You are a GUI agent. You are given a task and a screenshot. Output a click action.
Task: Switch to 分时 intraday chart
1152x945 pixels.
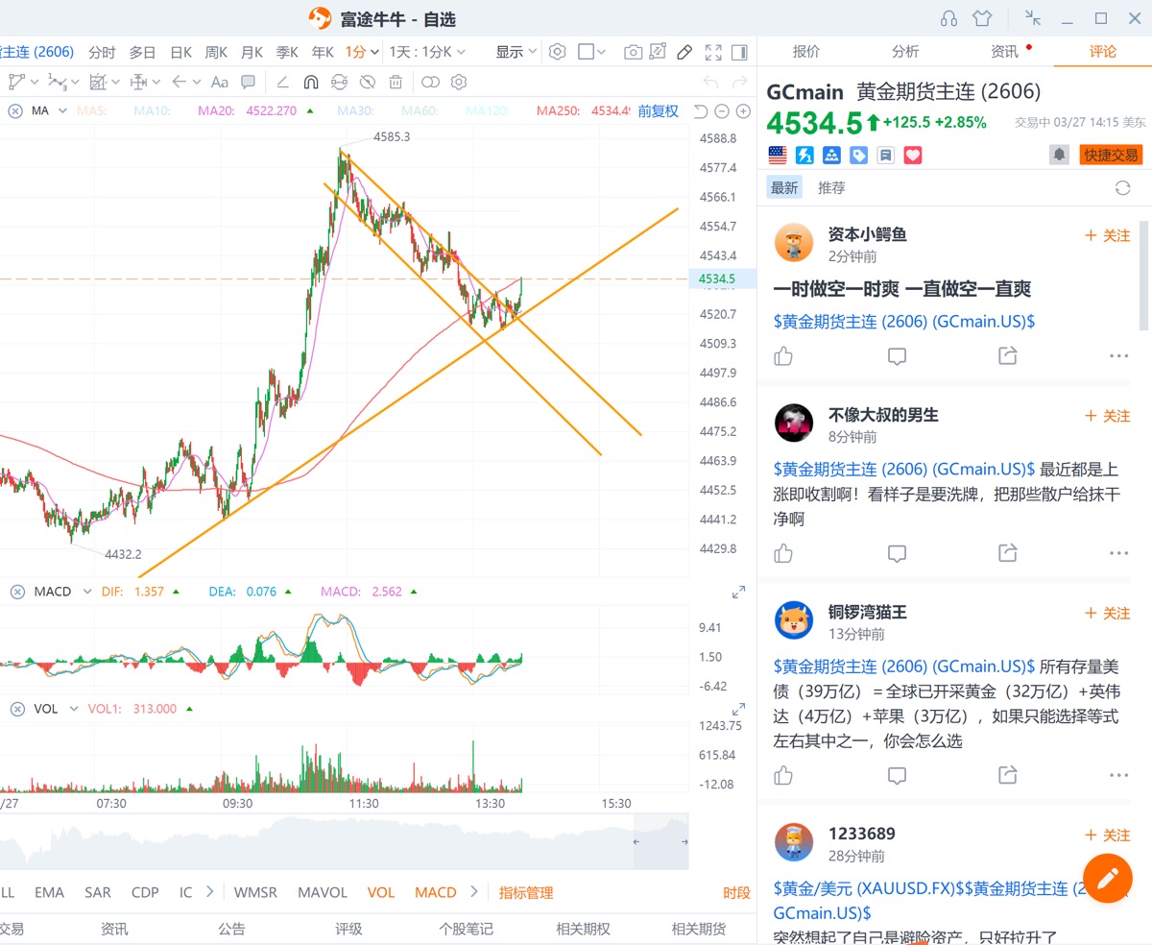click(x=102, y=52)
